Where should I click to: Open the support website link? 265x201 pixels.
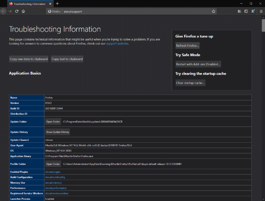point(117,44)
